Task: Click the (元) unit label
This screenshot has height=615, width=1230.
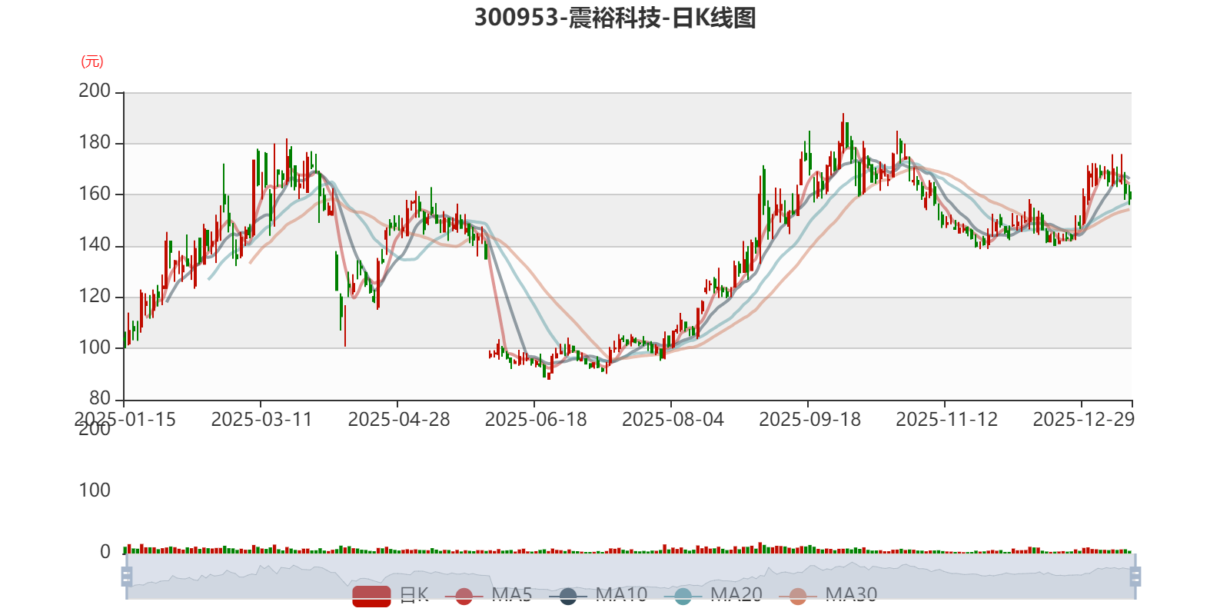Action: 92,61
